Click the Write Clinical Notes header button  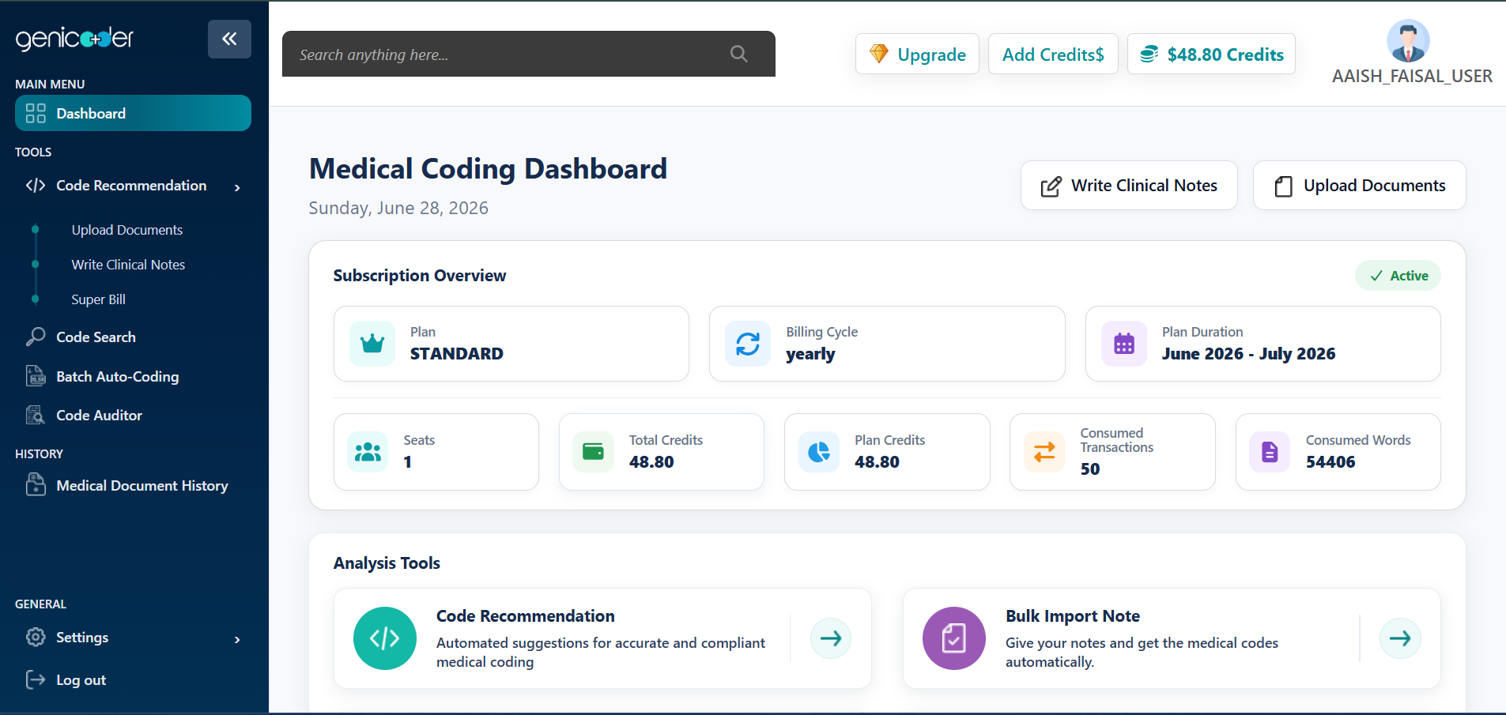[1129, 186]
